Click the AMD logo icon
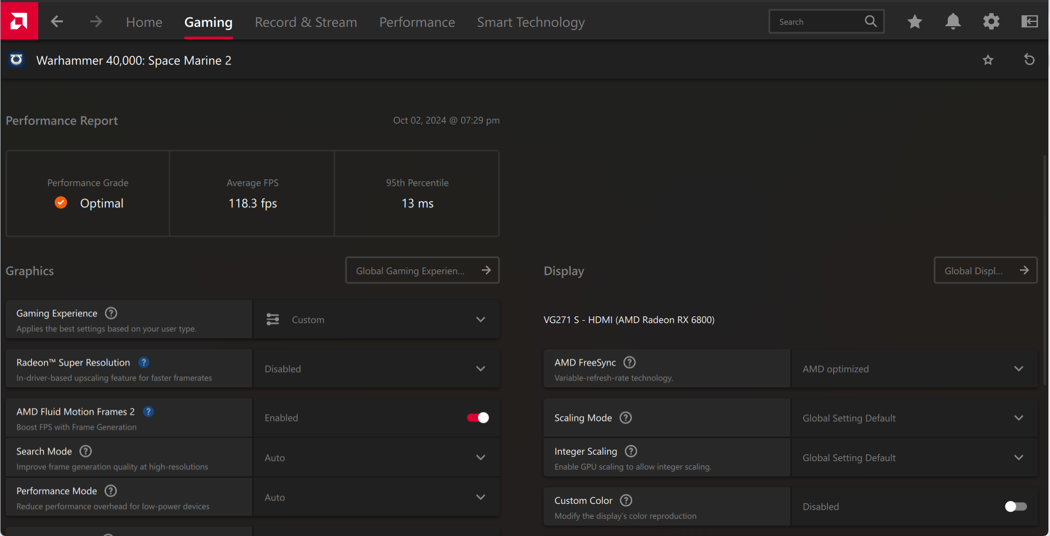Image resolution: width=1050 pixels, height=536 pixels. click(x=19, y=21)
